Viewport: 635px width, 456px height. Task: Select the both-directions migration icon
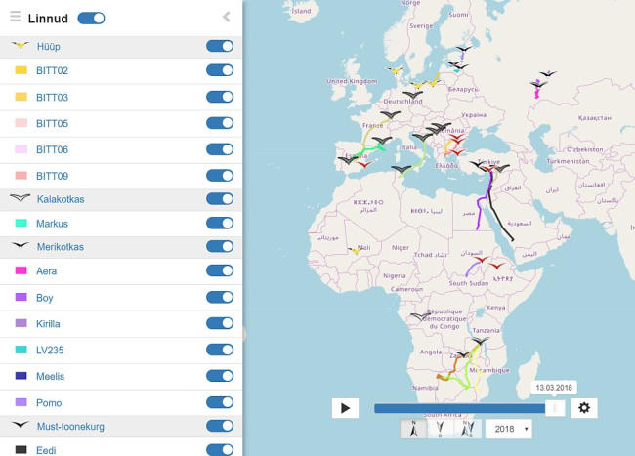tap(467, 429)
